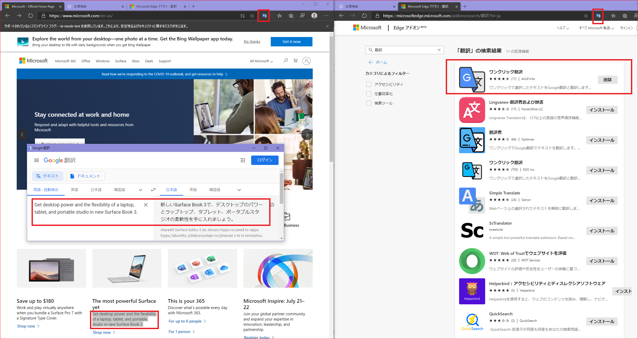Select 英語 - 自動検出 source language tab
Viewport: 638px width, 339px height.
pyautogui.click(x=46, y=190)
